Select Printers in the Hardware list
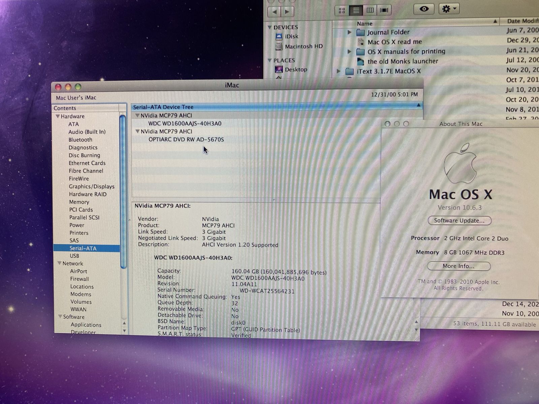This screenshot has height=404, width=539. [x=79, y=233]
